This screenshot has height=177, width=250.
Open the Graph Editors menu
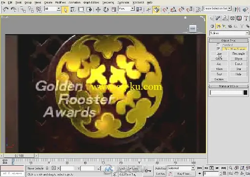tap(91, 2)
